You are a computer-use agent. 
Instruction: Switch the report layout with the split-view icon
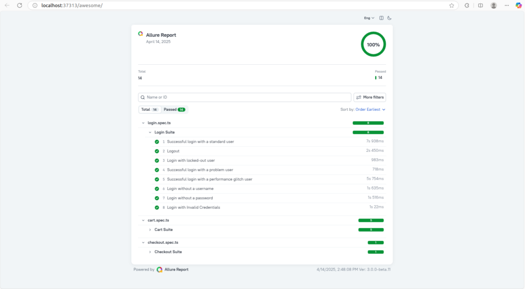(x=381, y=18)
